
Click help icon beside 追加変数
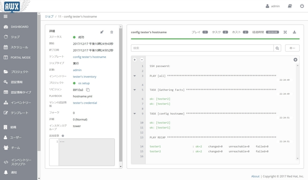(x=63, y=136)
